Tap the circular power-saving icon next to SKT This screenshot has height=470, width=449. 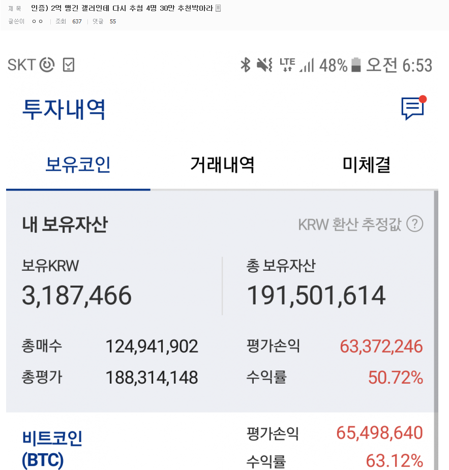pyautogui.click(x=47, y=65)
